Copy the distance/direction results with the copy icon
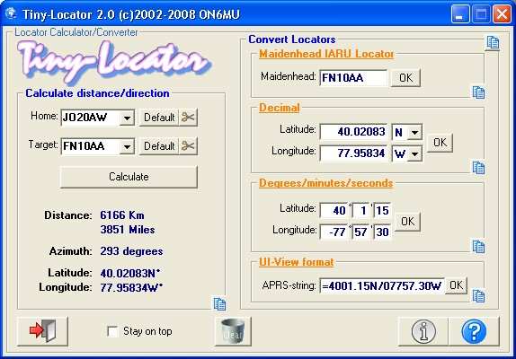 tap(219, 304)
